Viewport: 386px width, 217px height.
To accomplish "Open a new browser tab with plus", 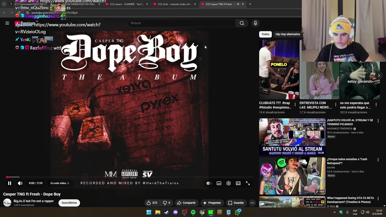I will (x=250, y=4).
